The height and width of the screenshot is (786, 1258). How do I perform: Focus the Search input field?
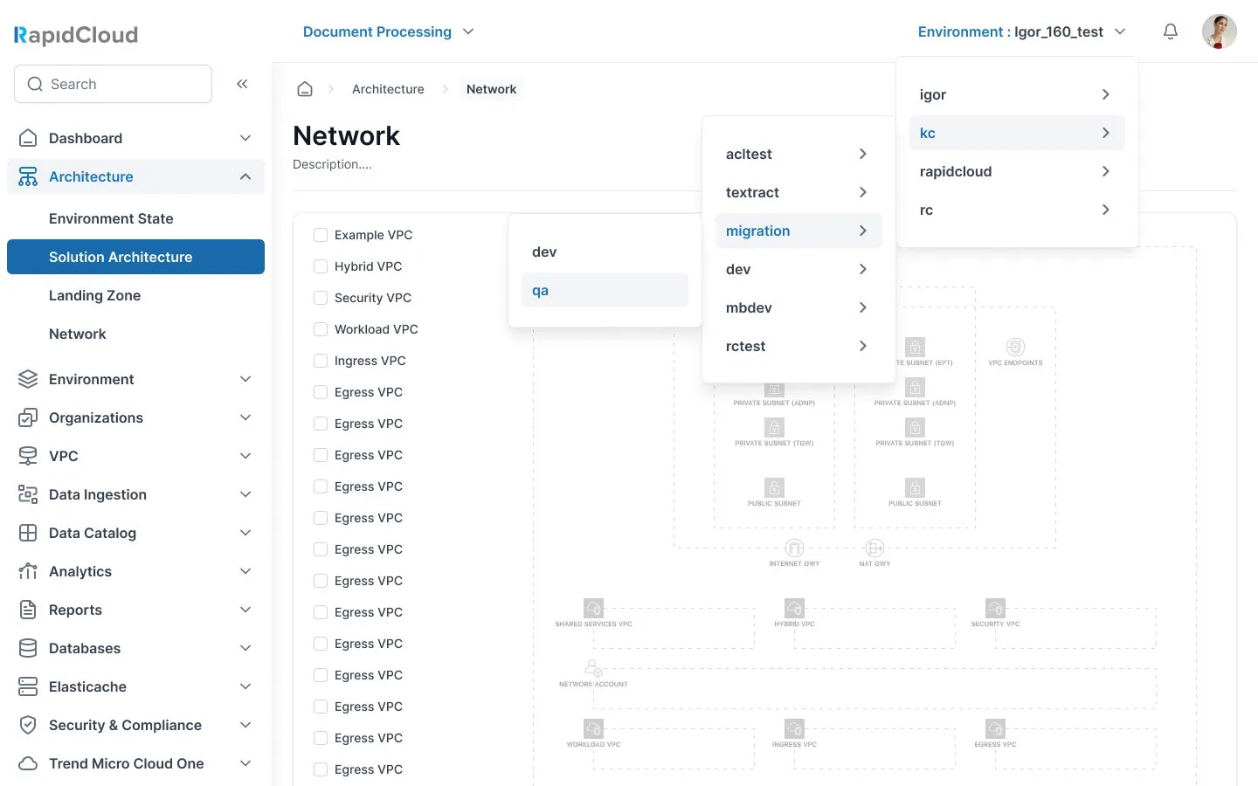pyautogui.click(x=113, y=84)
